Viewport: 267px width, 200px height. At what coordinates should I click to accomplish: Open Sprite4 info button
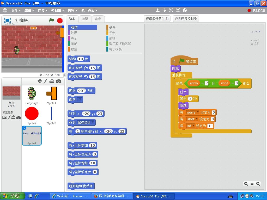point(24,128)
